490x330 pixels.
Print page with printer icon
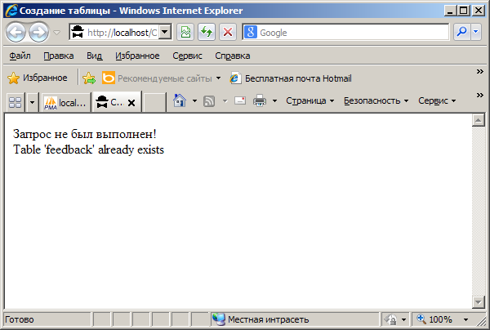tap(260, 100)
